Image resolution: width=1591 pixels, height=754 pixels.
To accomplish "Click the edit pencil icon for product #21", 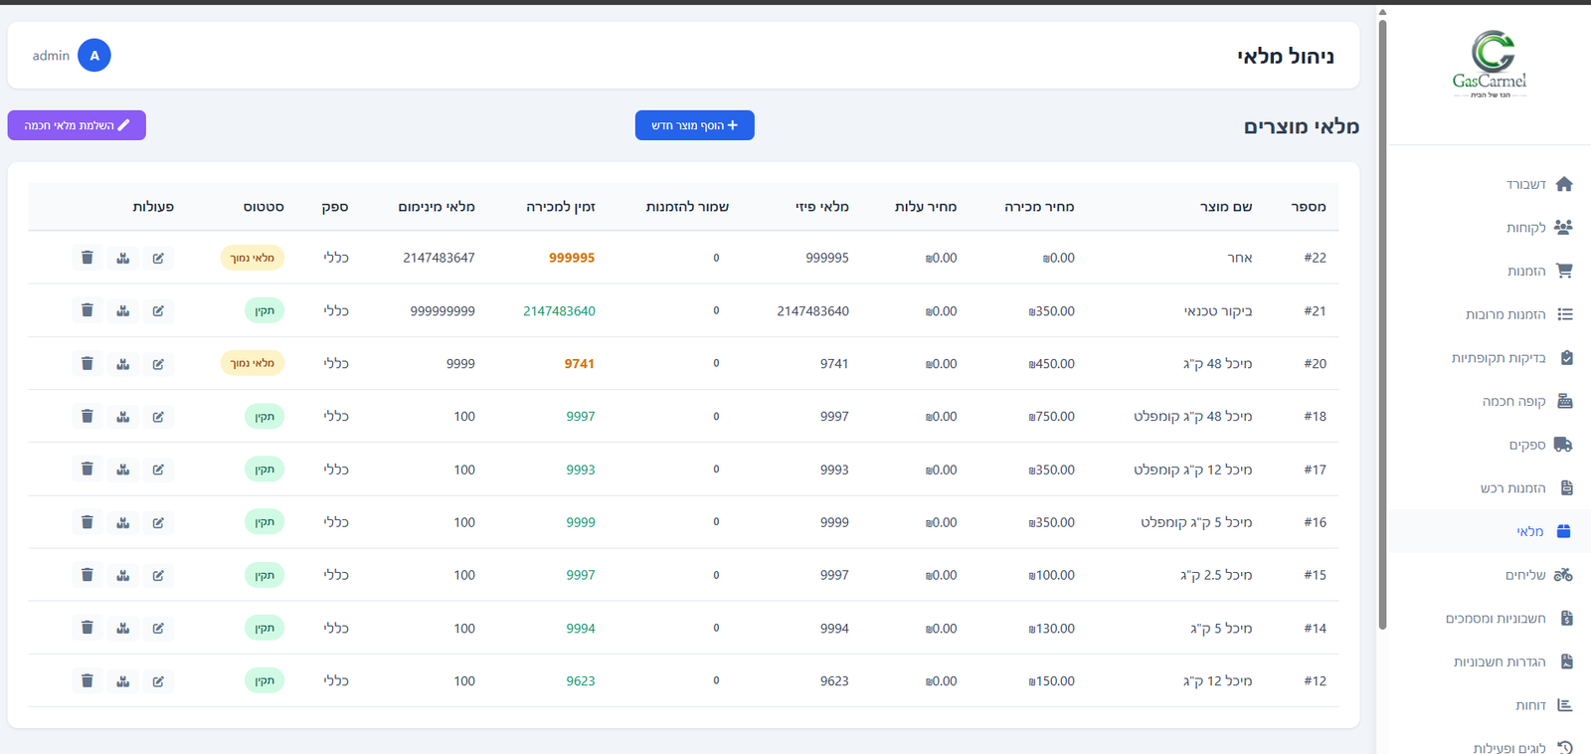I will tap(158, 310).
